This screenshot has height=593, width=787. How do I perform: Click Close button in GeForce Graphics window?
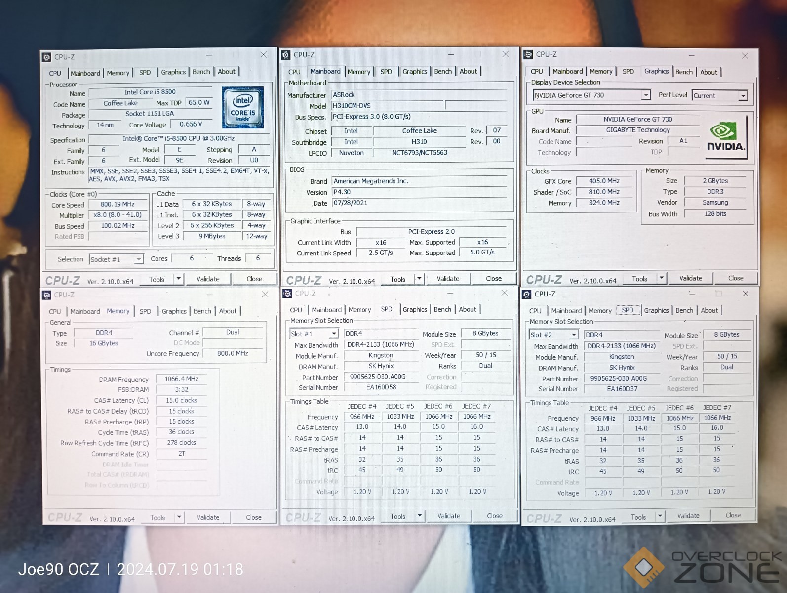[x=736, y=278]
